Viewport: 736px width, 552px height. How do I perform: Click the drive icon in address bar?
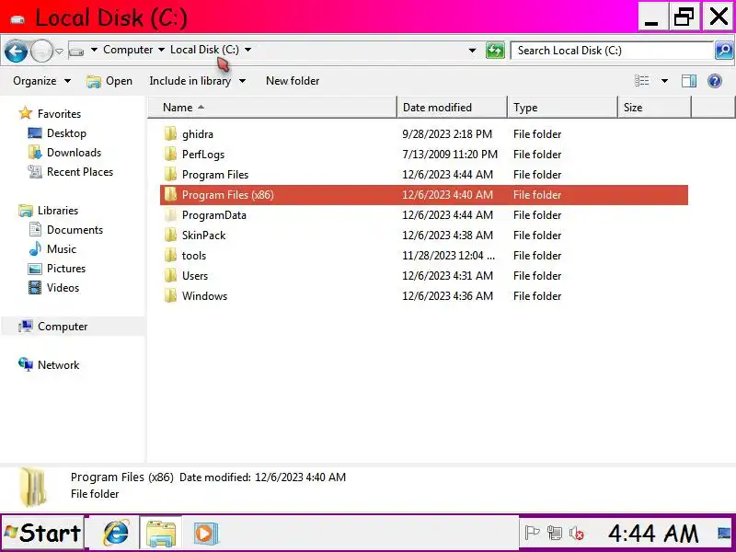click(76, 51)
